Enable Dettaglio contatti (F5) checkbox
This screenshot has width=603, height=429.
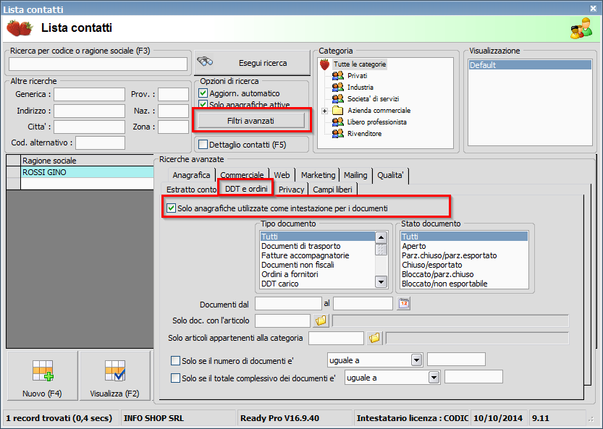(x=203, y=145)
